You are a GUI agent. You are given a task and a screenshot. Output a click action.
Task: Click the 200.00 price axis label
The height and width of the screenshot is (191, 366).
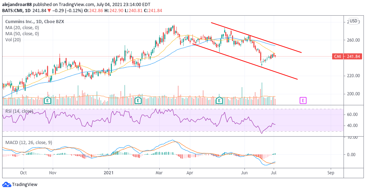[x=354, y=94]
